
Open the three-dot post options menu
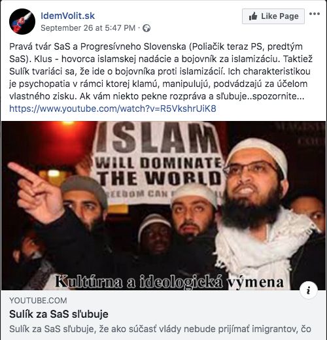(x=315, y=14)
